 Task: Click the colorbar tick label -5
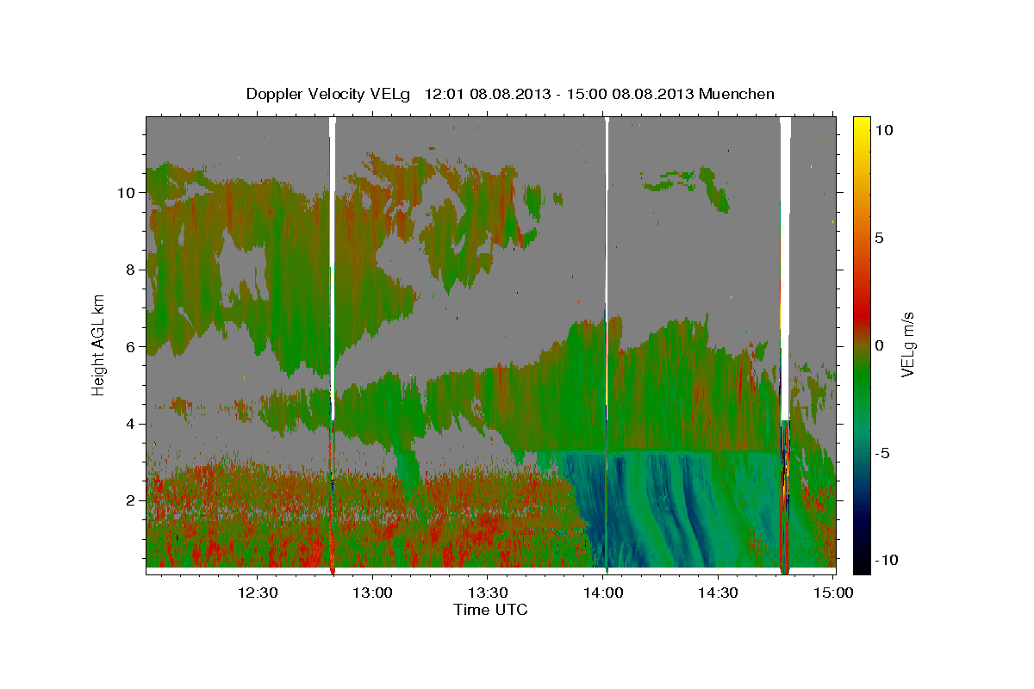882,453
